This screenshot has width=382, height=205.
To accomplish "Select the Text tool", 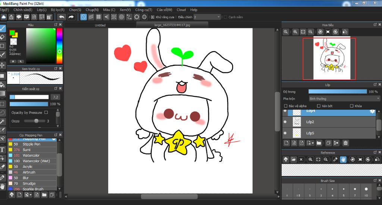I will click(3, 150).
